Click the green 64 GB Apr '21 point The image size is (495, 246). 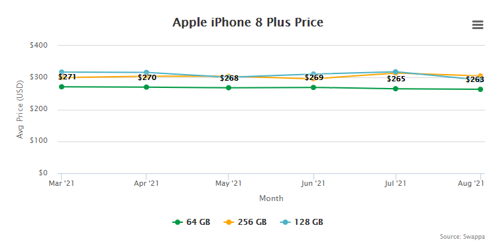(146, 87)
